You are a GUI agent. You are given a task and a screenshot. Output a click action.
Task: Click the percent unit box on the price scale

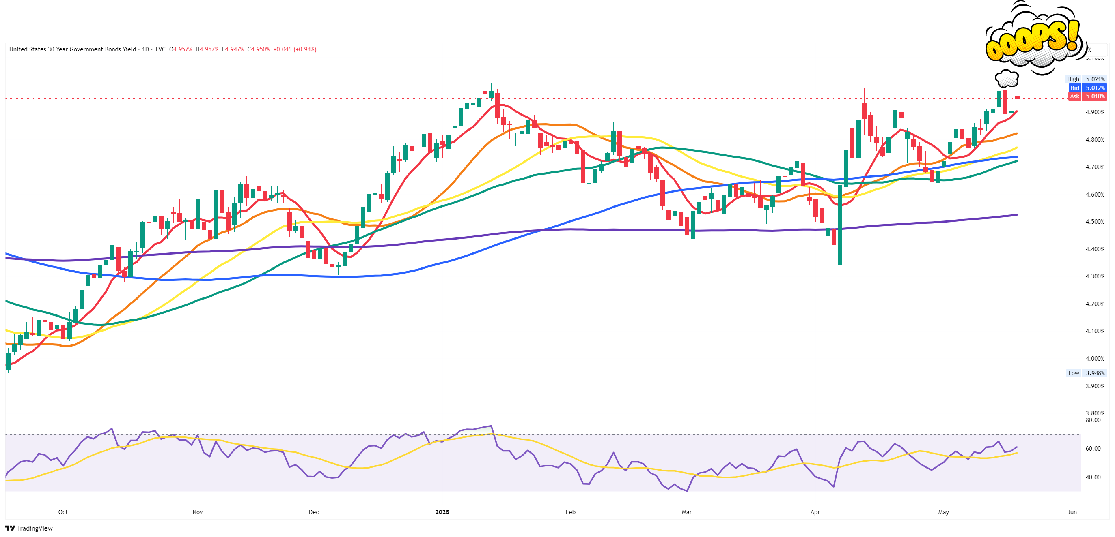coord(1096,50)
